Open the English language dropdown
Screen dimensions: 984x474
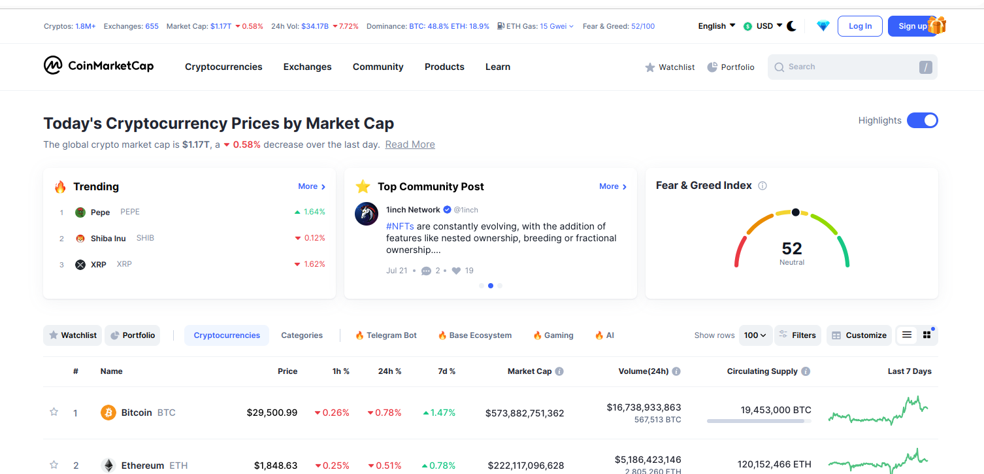[716, 26]
